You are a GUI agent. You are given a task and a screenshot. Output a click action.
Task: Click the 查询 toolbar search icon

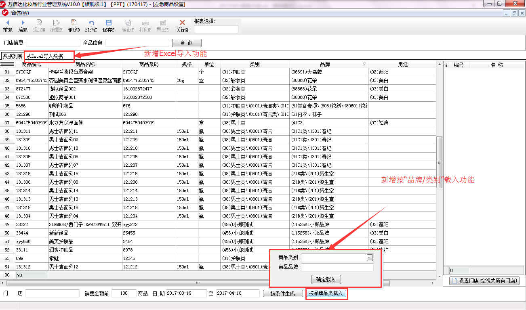pyautogui.click(x=128, y=26)
